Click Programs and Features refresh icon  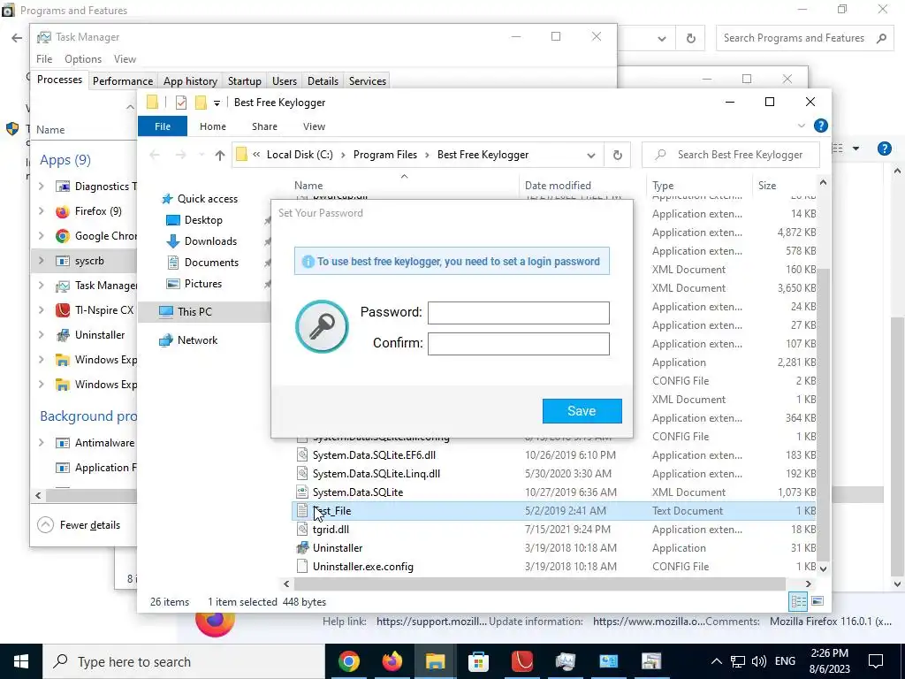pyautogui.click(x=690, y=39)
